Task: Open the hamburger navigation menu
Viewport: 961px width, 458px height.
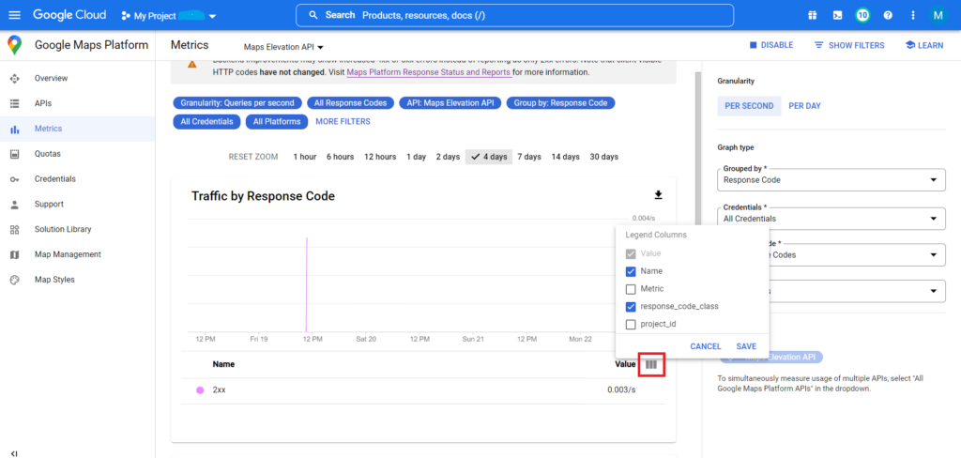Action: tap(15, 15)
